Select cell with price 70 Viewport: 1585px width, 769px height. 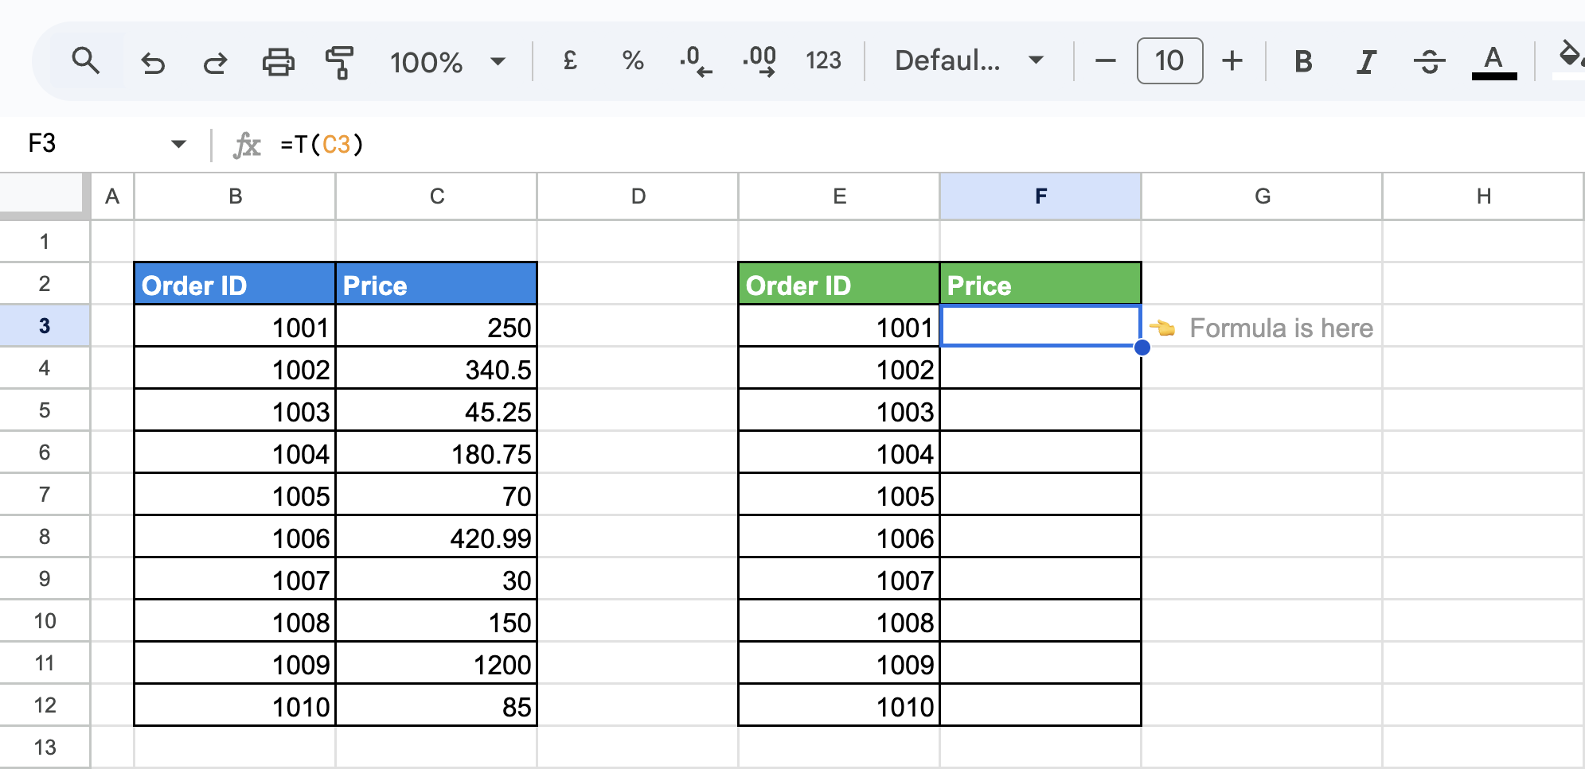click(x=436, y=495)
